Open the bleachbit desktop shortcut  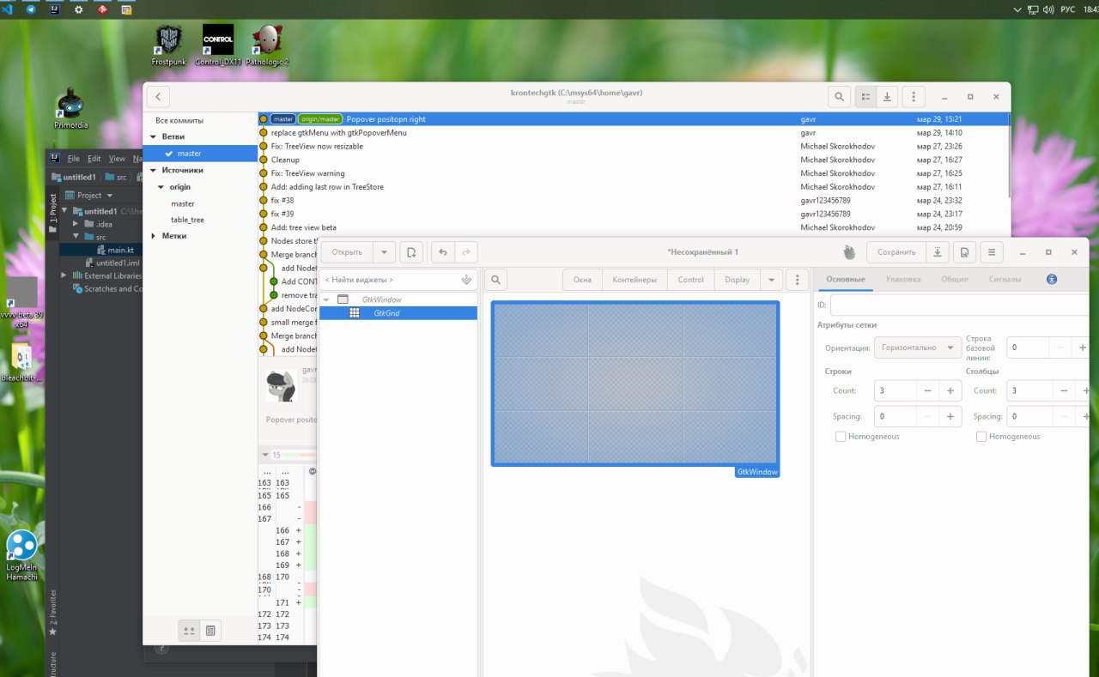pyautogui.click(x=21, y=362)
